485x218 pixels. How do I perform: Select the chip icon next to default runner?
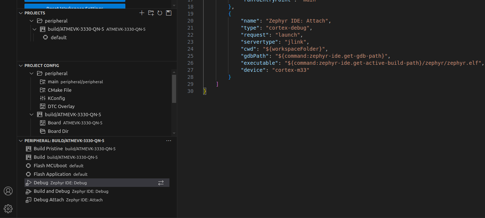45,37
